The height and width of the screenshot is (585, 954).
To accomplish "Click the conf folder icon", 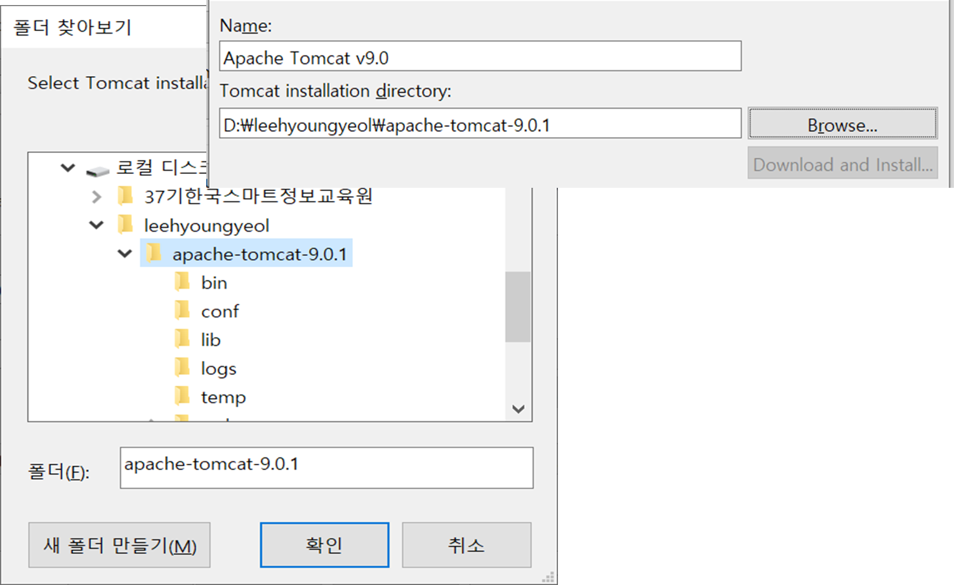I will [182, 310].
